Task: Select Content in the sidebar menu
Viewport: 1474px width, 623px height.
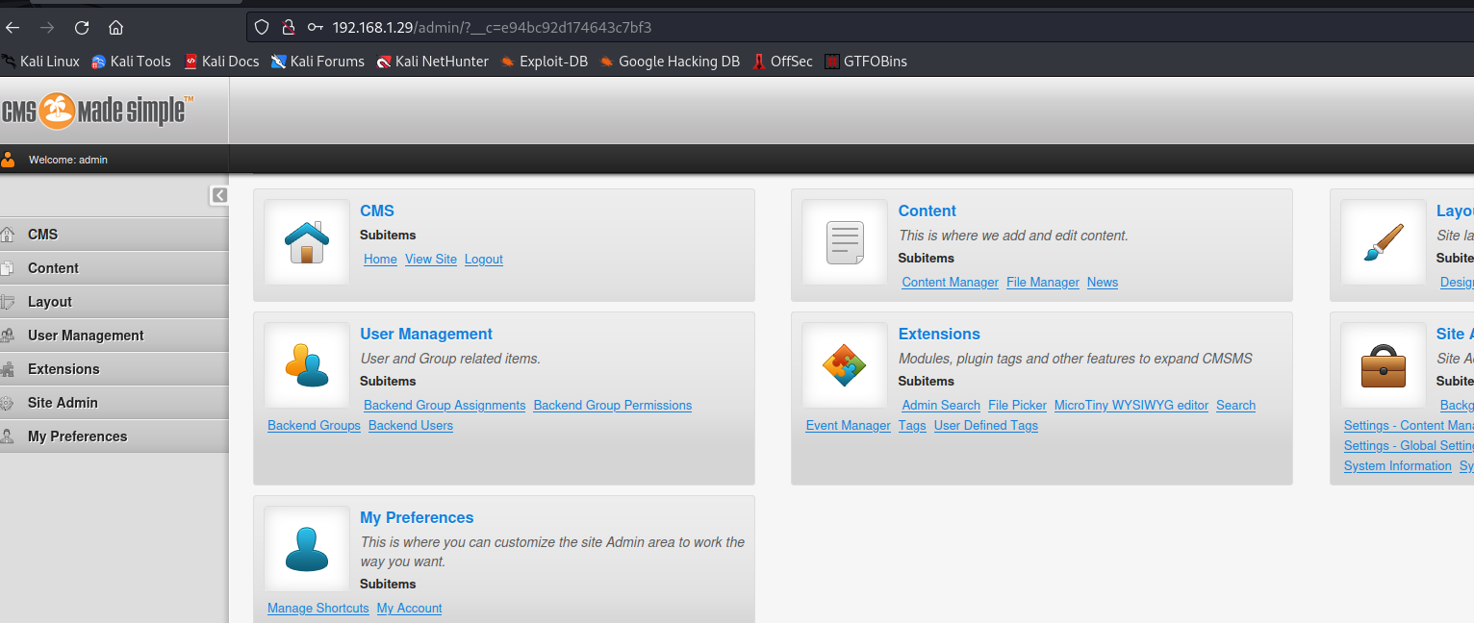Action: (x=114, y=268)
